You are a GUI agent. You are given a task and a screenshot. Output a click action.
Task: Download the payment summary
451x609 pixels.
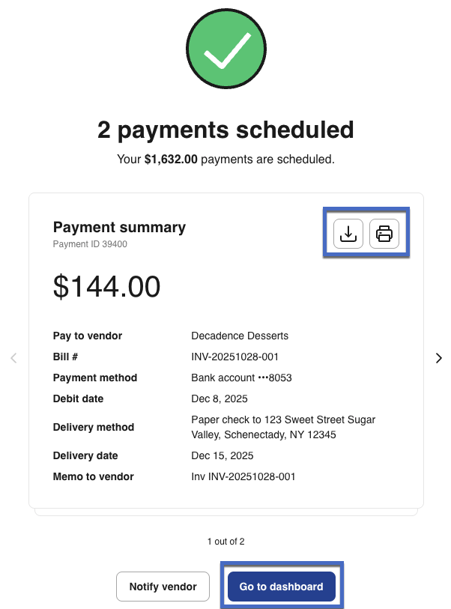click(x=348, y=234)
